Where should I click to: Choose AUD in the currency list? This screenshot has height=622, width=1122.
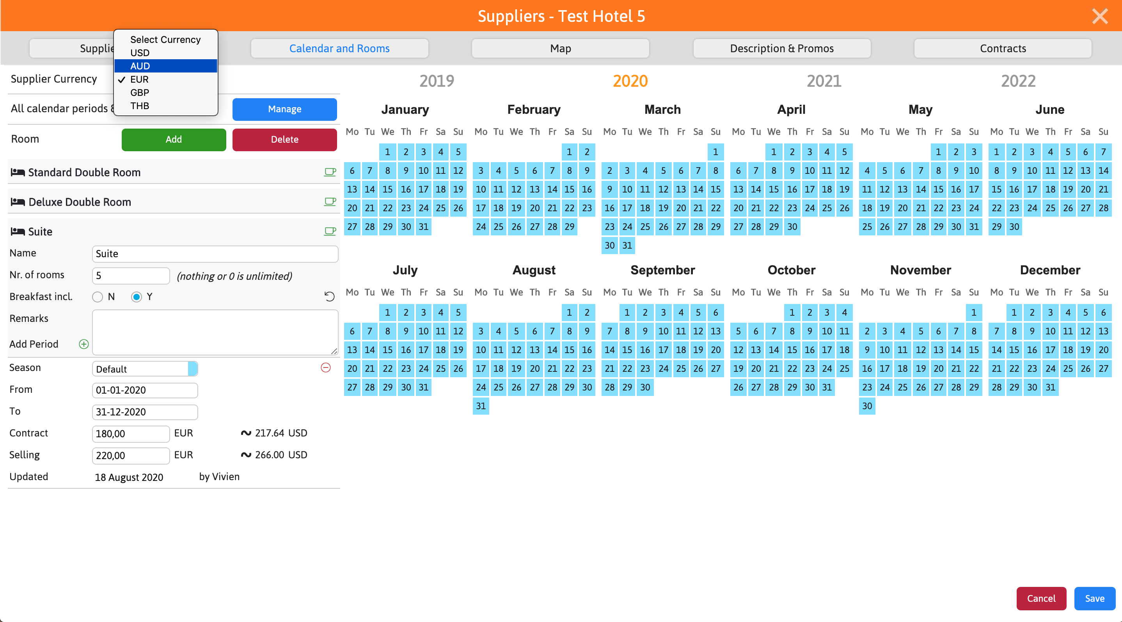[165, 66]
